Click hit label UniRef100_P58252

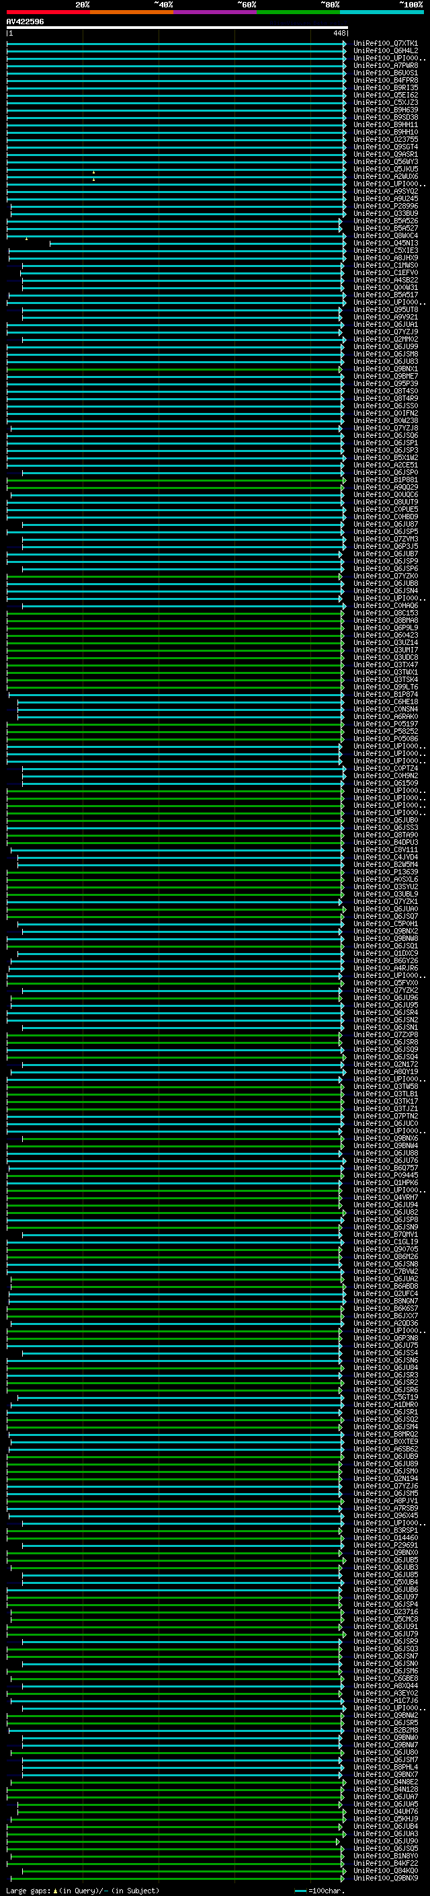(x=385, y=731)
